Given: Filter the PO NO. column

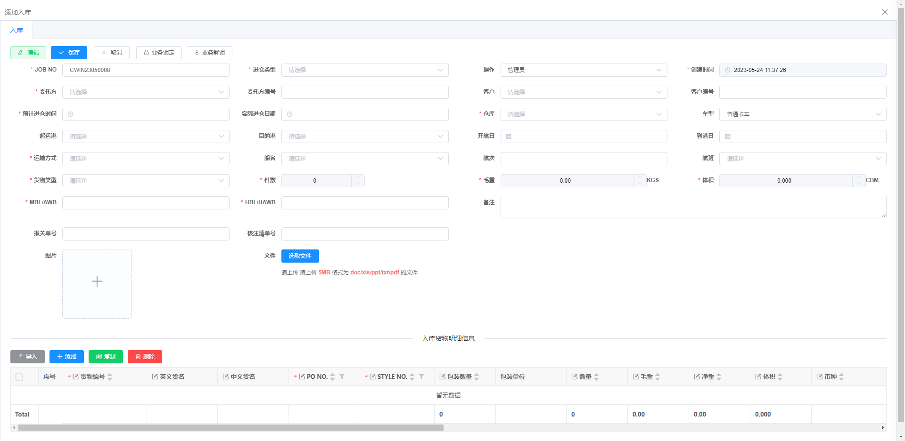Looking at the screenshot, I should [342, 377].
